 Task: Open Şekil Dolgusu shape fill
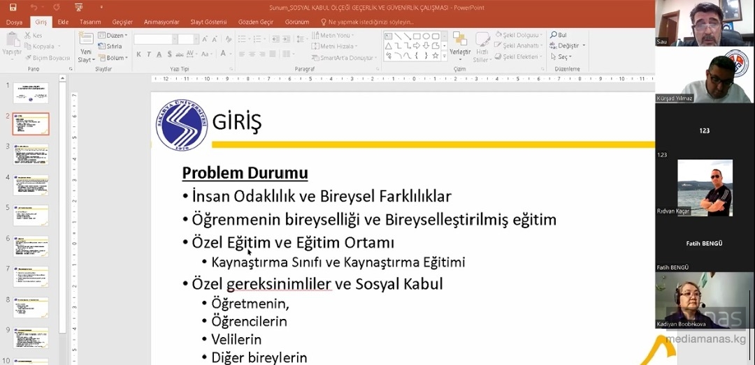(519, 35)
